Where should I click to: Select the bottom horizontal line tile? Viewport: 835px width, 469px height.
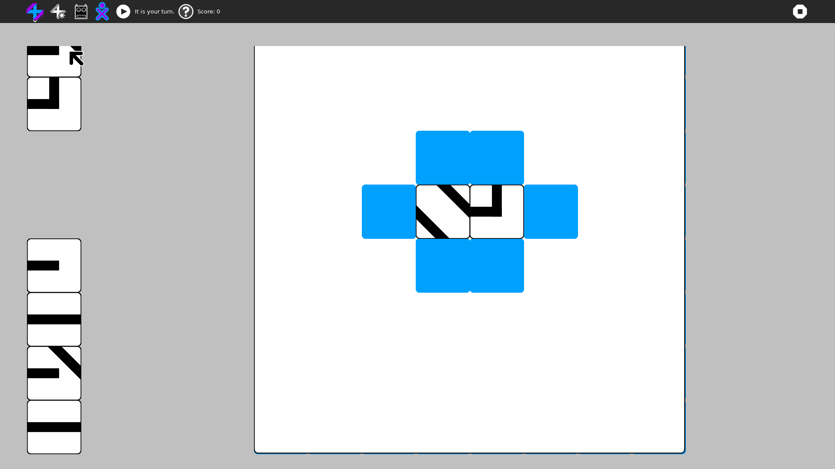[54, 427]
